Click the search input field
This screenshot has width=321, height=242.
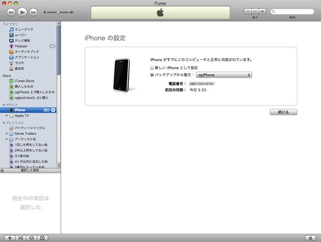coord(292,12)
